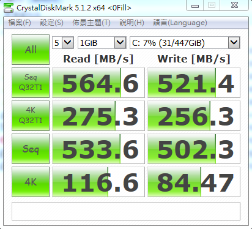Click the 4K read value 116.6
This screenshot has width=252, height=229.
98,182
